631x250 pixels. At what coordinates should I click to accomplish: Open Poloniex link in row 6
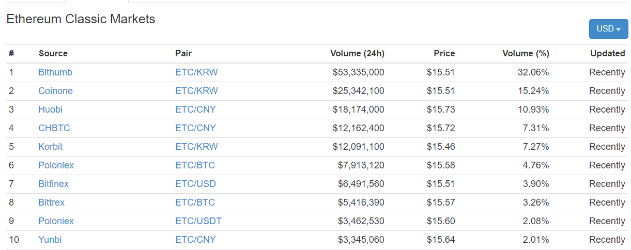(56, 165)
